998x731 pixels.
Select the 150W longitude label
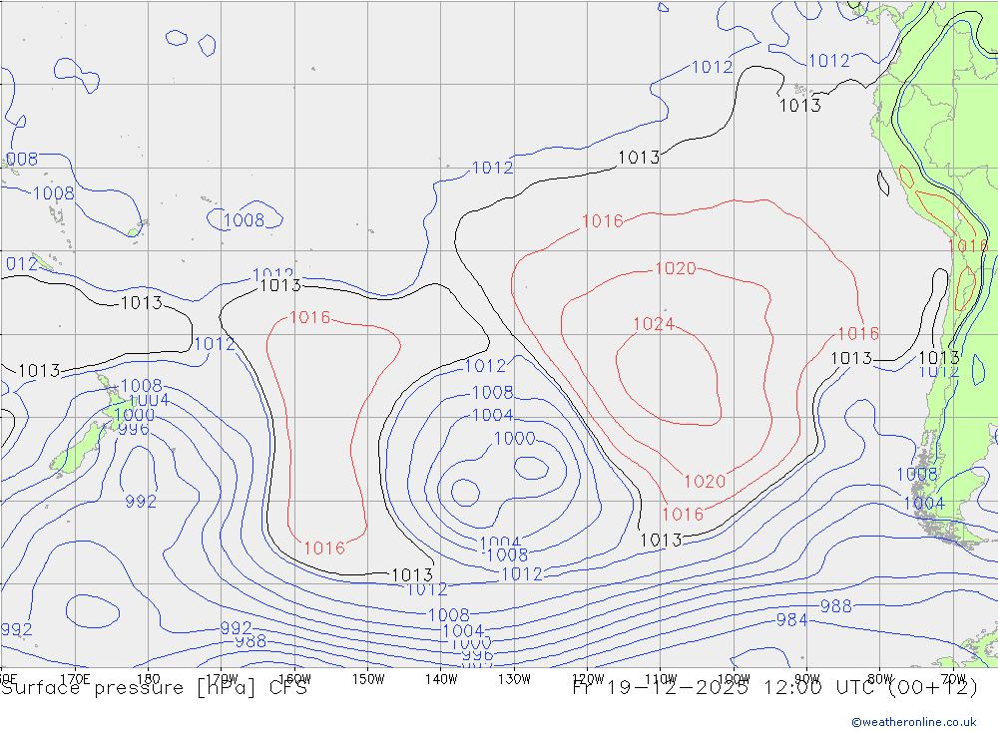[368, 679]
